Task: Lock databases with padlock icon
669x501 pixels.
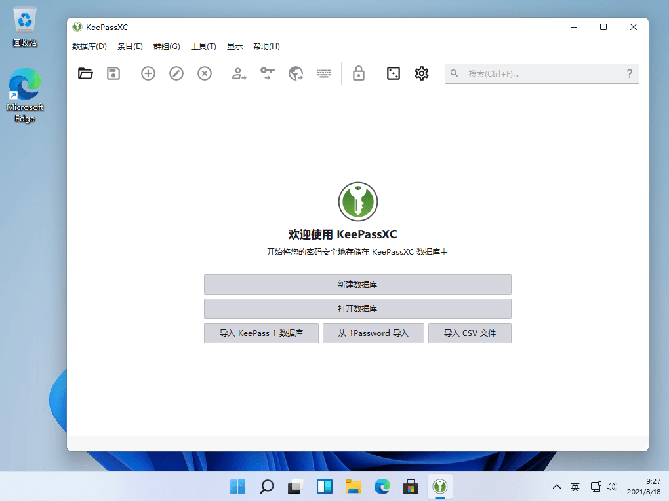Action: click(358, 74)
